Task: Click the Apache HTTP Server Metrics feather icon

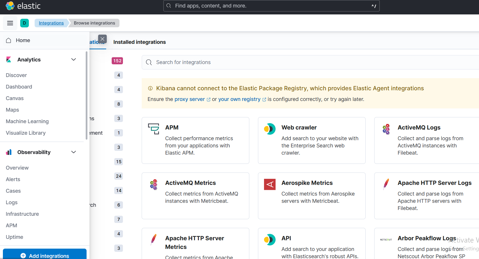Action: [154, 240]
